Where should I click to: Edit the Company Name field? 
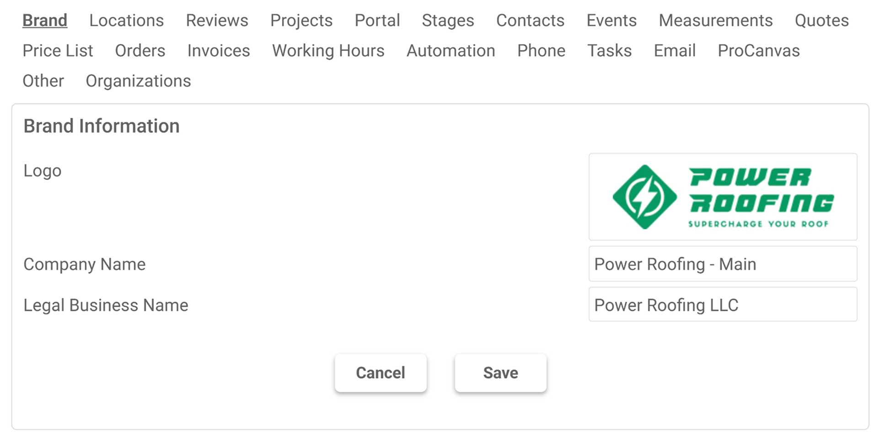tap(723, 264)
